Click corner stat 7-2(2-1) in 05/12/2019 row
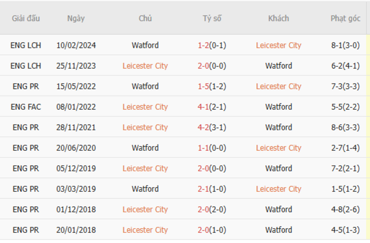The image size is (370, 243). [x=346, y=168]
